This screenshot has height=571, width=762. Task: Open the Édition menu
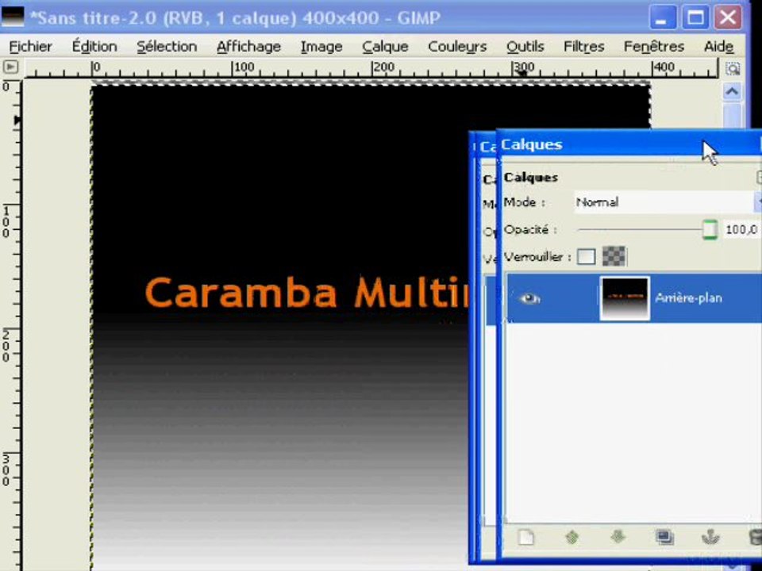(94, 47)
